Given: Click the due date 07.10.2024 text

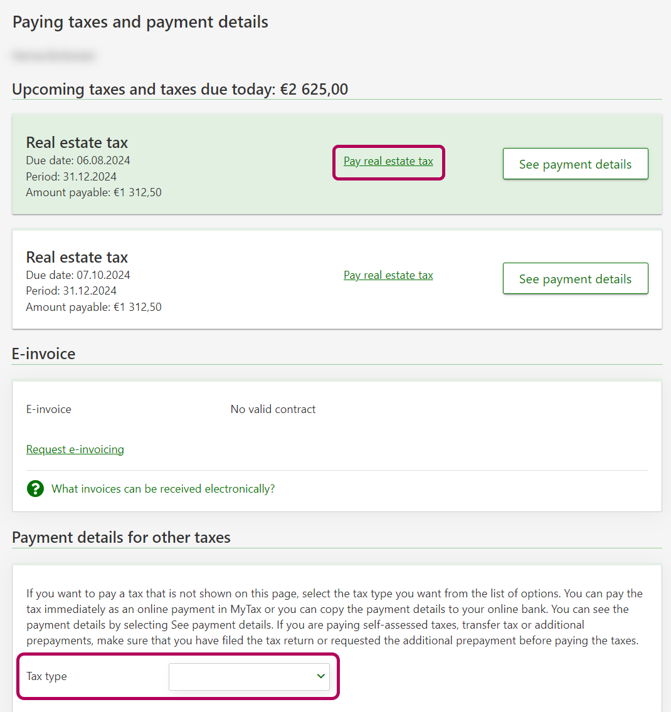Looking at the screenshot, I should click(78, 275).
